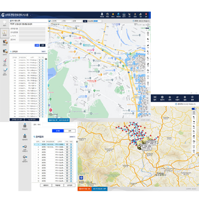Open the house icon in top toolbar

point(107,14)
